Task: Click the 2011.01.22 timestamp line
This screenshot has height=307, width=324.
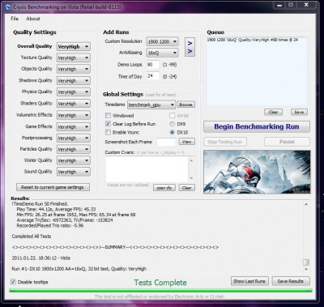Action: (41, 258)
